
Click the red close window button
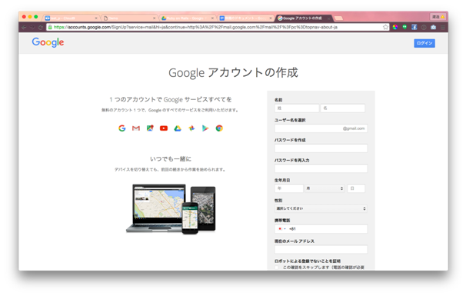point(24,17)
